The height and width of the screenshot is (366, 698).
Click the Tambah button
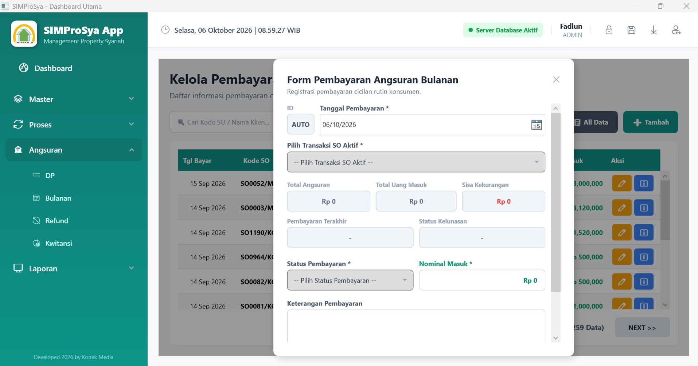click(650, 122)
